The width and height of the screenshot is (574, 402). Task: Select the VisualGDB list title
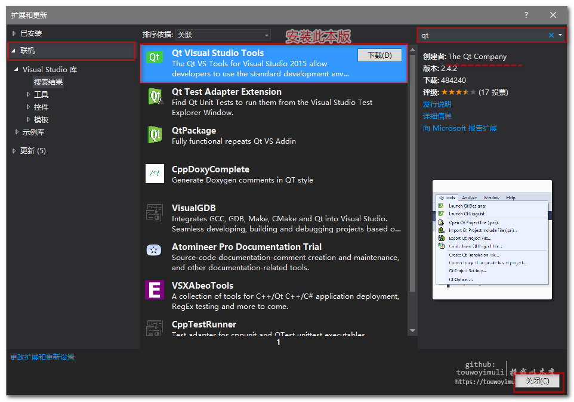pos(194,208)
